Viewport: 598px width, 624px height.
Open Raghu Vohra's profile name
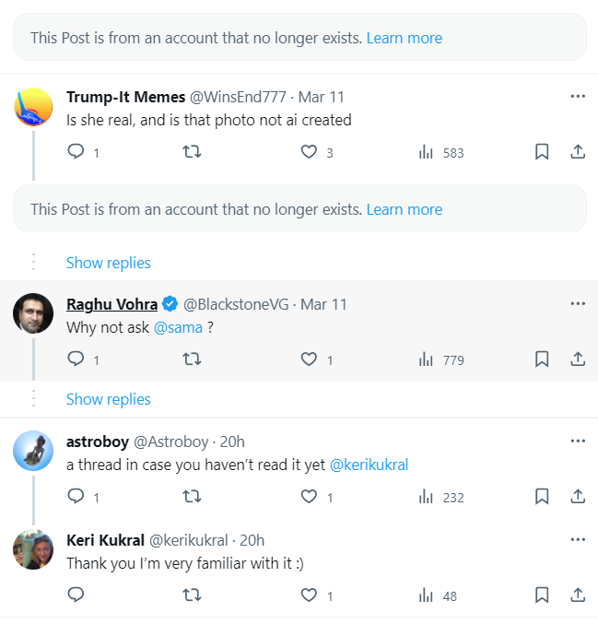tap(111, 304)
